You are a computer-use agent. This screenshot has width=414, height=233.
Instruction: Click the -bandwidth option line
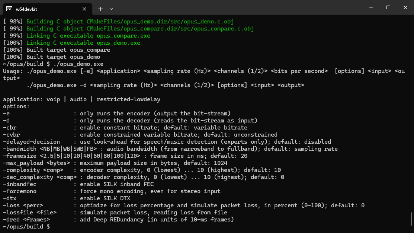pos(170,149)
